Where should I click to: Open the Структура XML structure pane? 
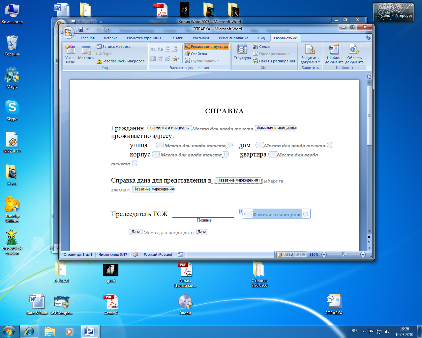(242, 53)
